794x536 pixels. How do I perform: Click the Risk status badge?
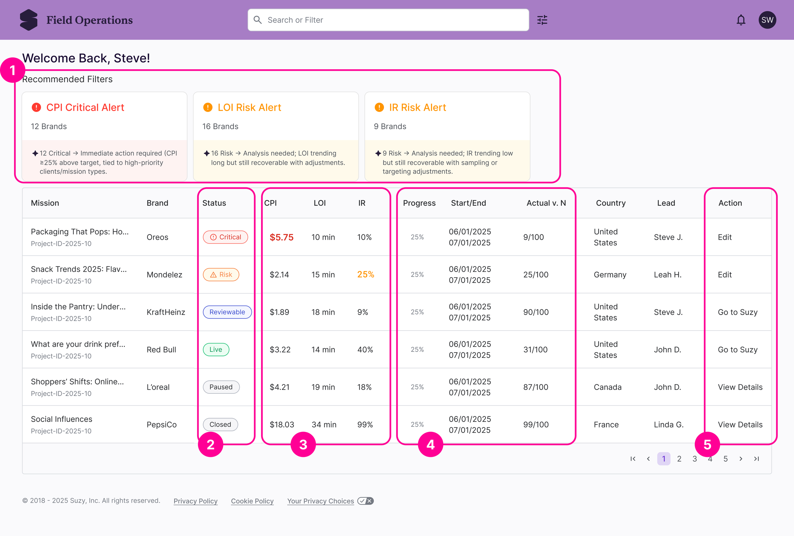coord(221,275)
